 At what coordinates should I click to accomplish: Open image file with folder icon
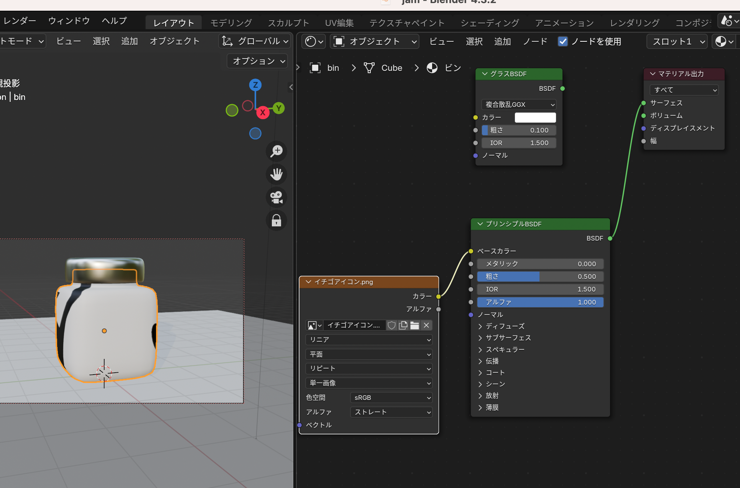point(414,325)
